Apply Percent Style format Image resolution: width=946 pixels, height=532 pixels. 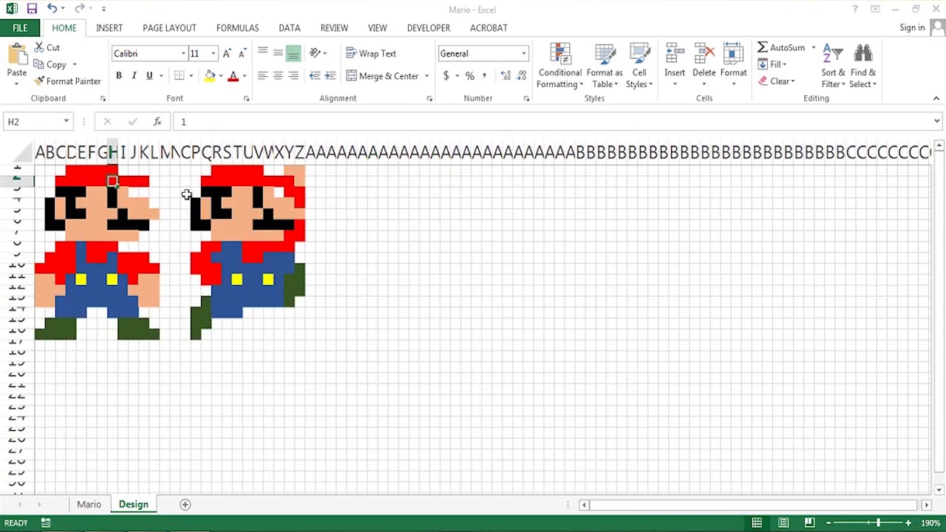click(x=469, y=75)
